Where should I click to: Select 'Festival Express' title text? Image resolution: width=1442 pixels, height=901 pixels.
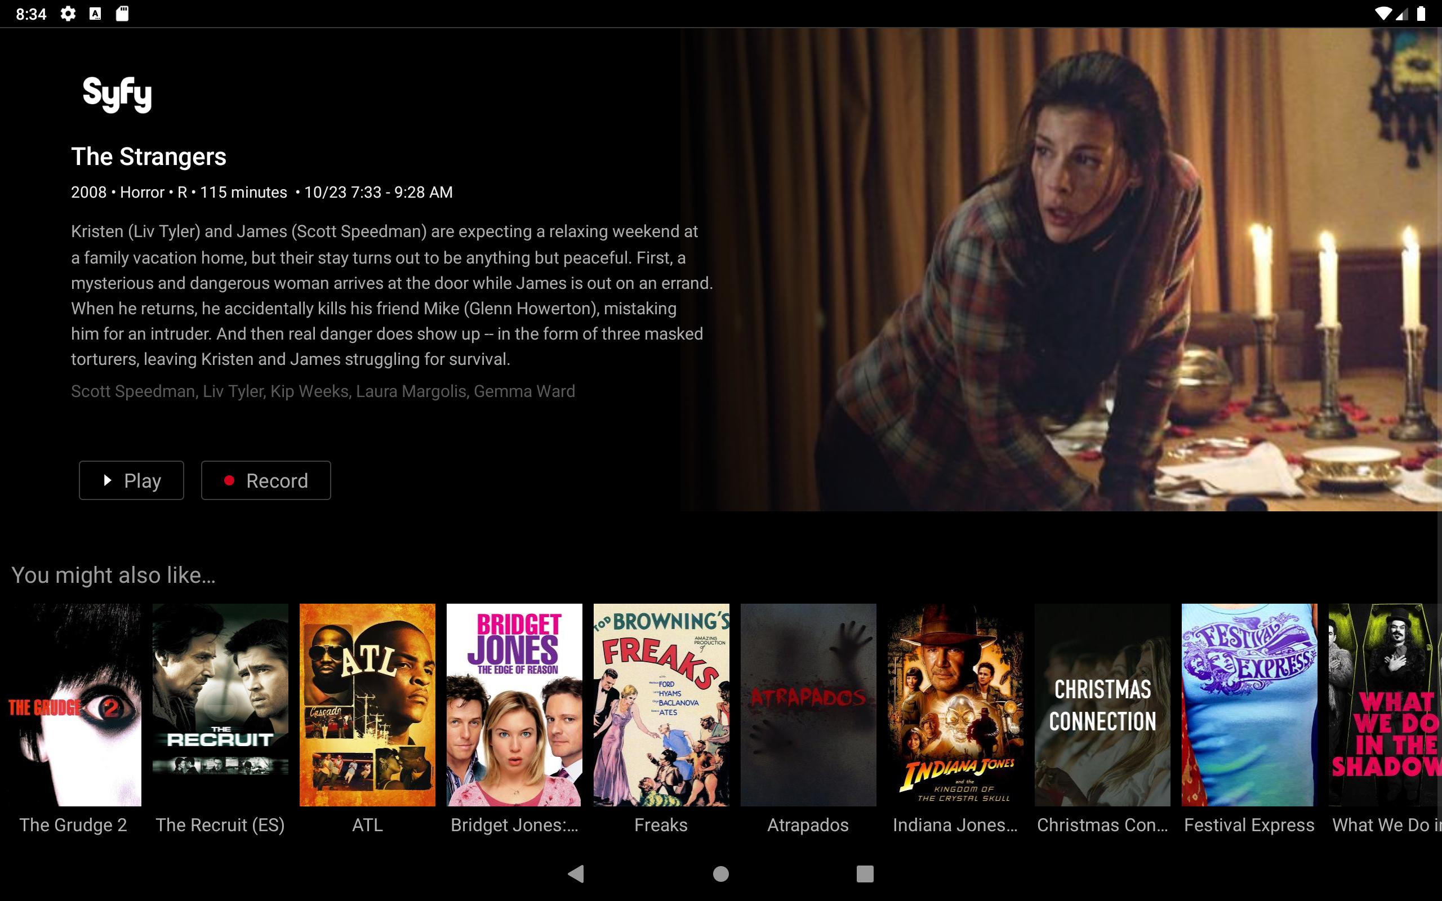(x=1249, y=825)
